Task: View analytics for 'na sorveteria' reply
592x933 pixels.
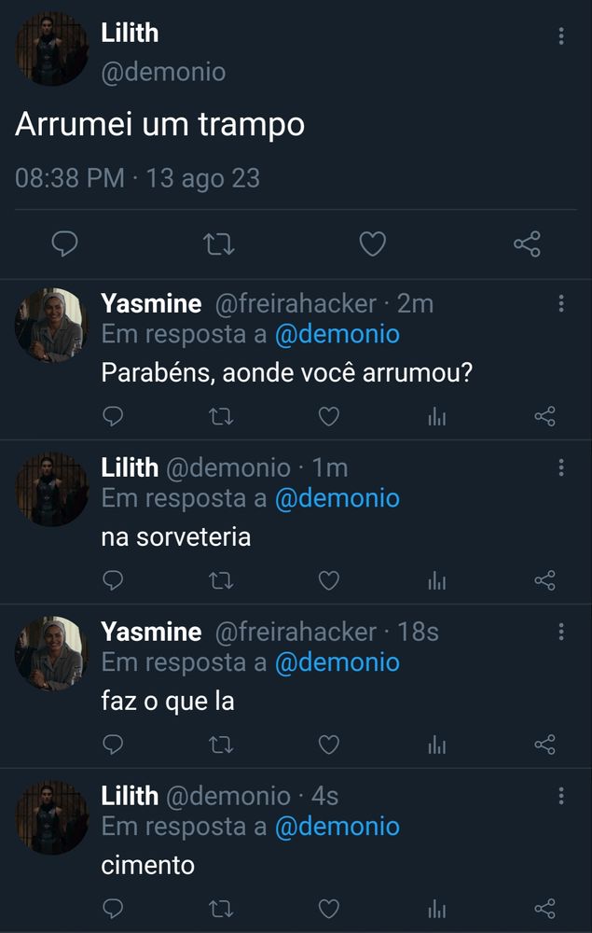Action: coord(436,581)
